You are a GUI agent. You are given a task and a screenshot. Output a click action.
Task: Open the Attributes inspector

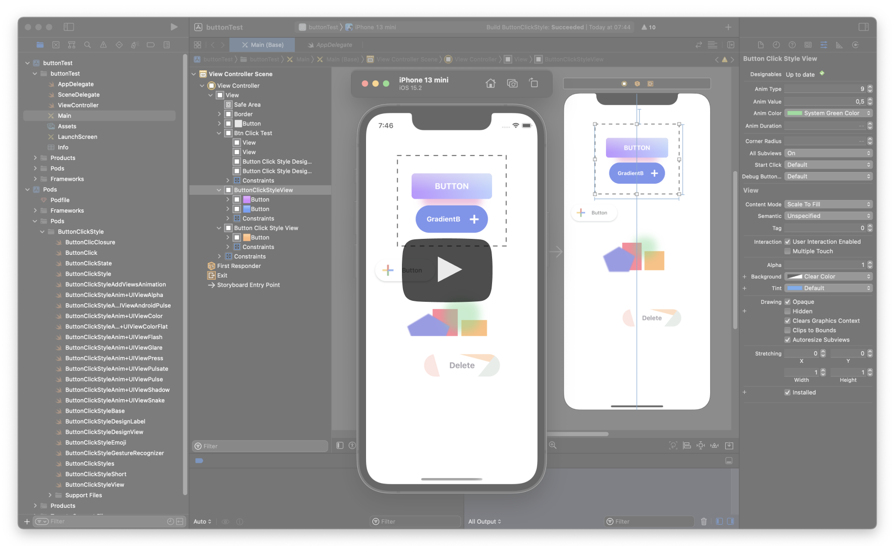pos(824,45)
